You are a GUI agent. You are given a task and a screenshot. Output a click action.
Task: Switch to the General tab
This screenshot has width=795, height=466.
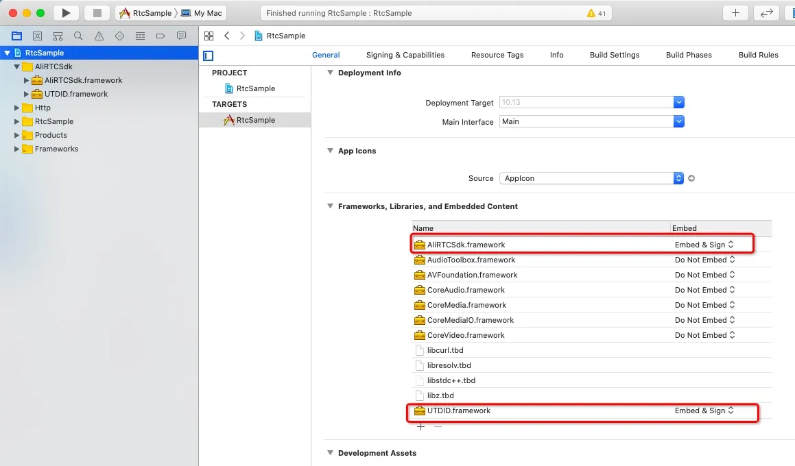tap(326, 56)
